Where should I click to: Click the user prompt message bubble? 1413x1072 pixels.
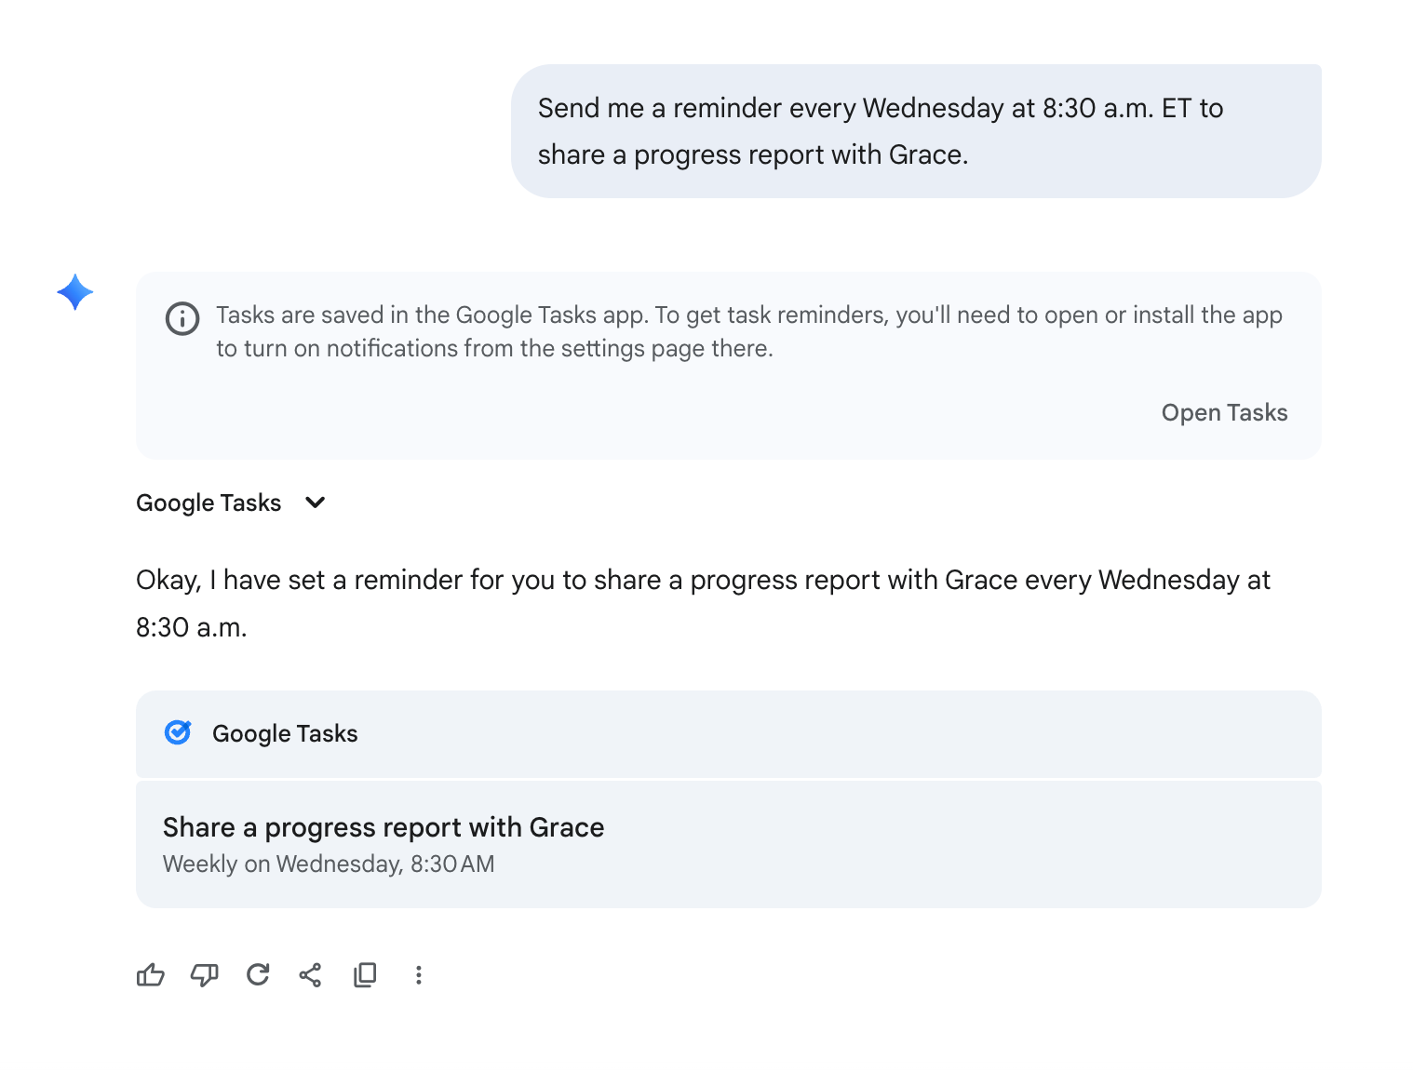(x=916, y=131)
